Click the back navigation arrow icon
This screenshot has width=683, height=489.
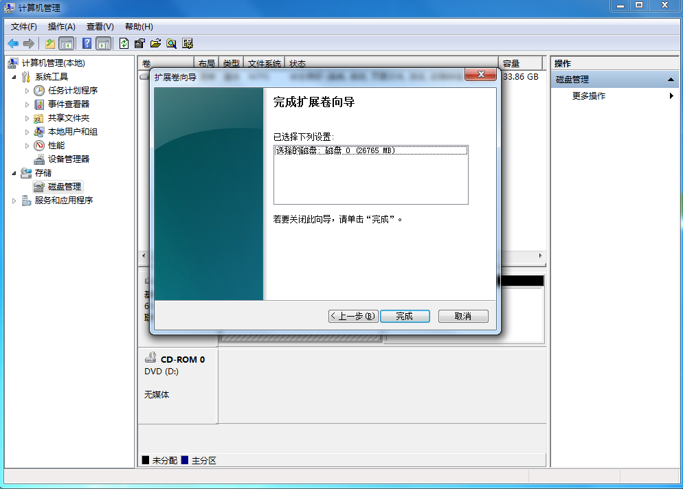pos(13,43)
